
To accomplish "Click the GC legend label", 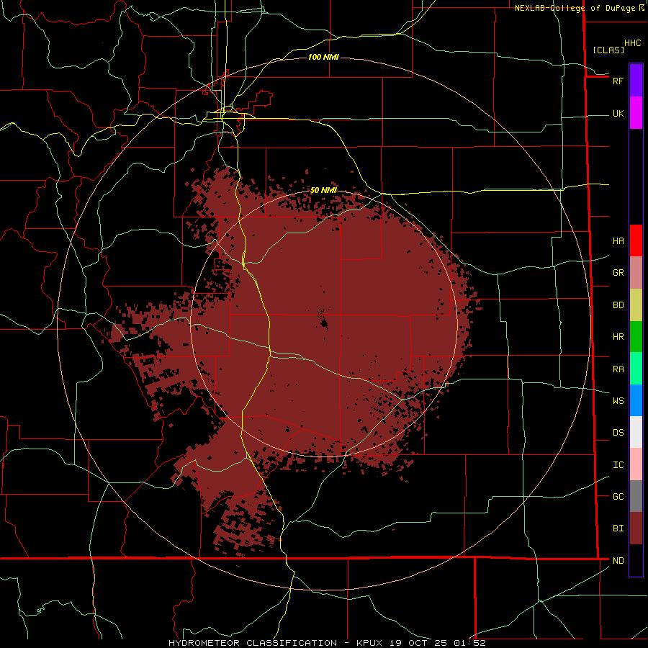I will 618,496.
